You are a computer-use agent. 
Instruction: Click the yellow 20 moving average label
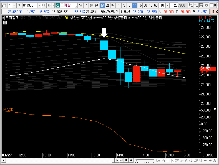pyautogui.click(x=66, y=18)
